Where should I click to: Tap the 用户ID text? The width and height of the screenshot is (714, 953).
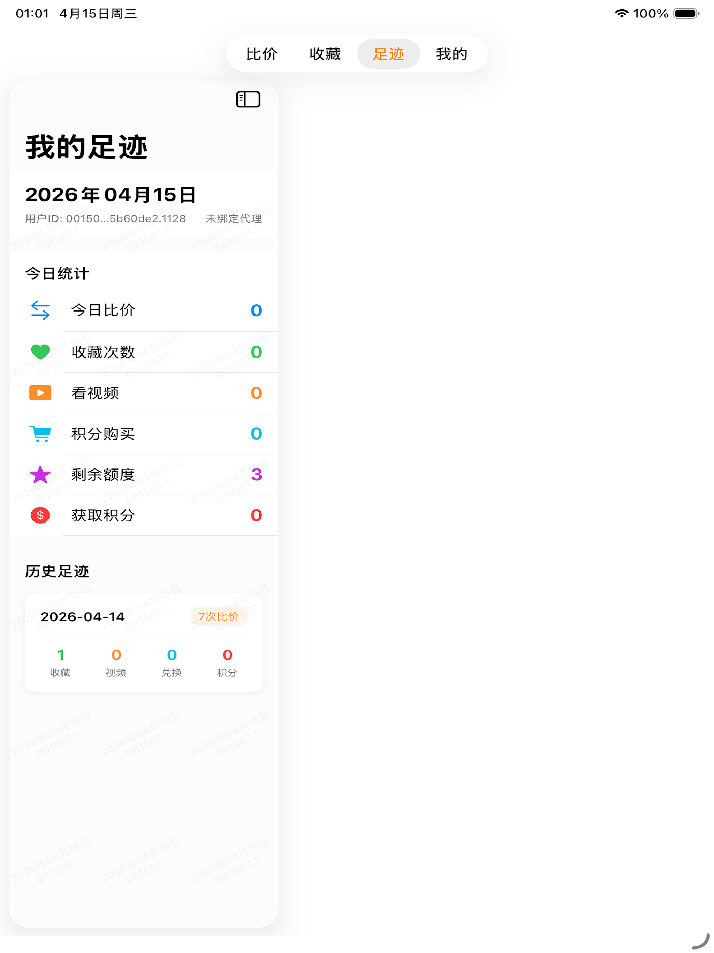(x=106, y=218)
